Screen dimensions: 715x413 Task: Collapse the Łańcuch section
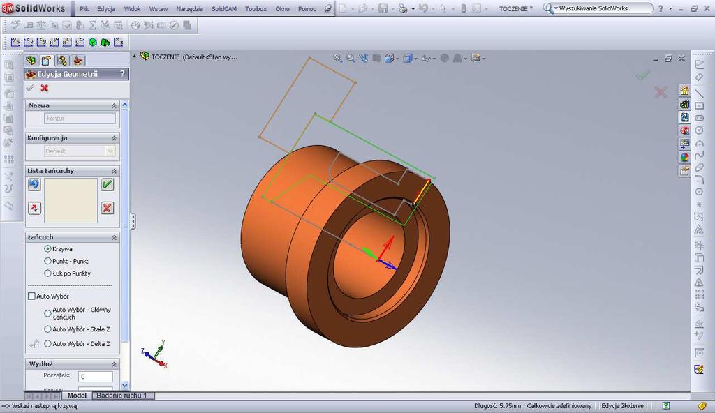pyautogui.click(x=114, y=237)
